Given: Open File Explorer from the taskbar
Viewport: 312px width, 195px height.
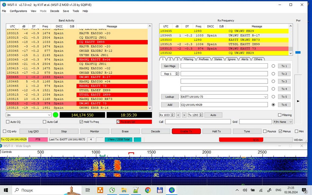Looking at the screenshot, I should point(124,190).
